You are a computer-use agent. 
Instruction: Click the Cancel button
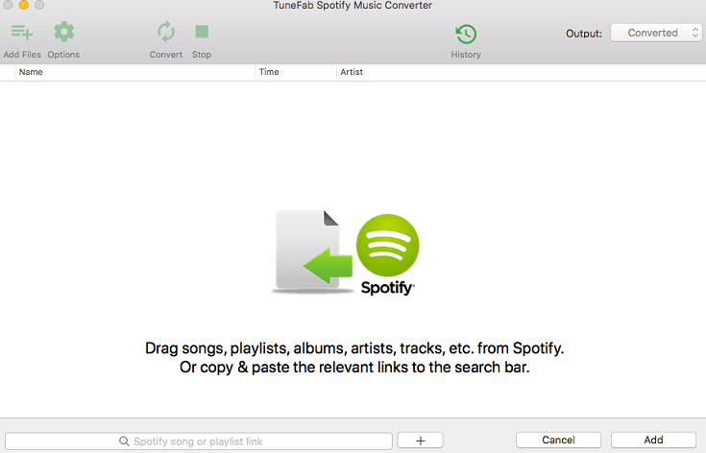(x=558, y=440)
